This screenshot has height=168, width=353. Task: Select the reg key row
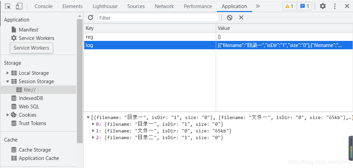click(150, 37)
